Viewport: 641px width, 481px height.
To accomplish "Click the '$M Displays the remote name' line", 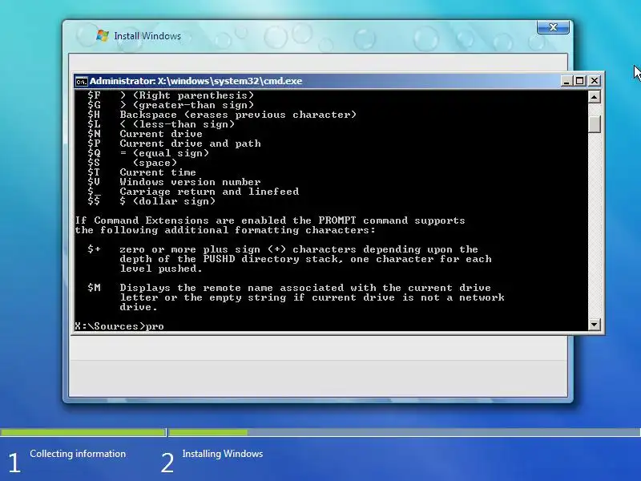I will (289, 288).
